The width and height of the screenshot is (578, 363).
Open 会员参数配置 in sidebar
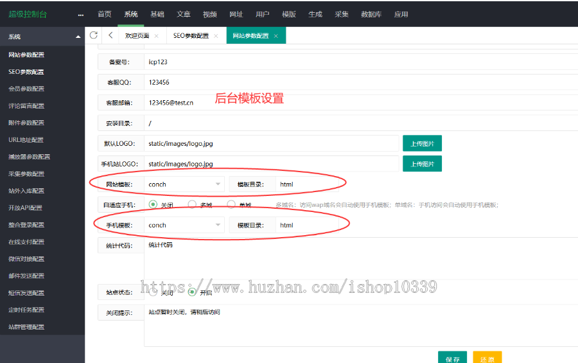click(26, 89)
